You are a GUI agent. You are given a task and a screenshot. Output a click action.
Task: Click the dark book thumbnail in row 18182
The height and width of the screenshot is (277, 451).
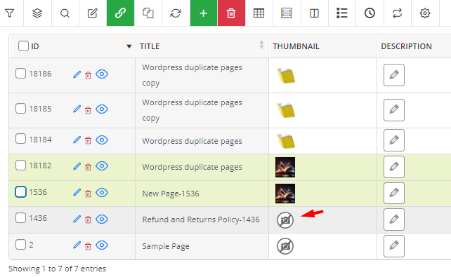(285, 167)
